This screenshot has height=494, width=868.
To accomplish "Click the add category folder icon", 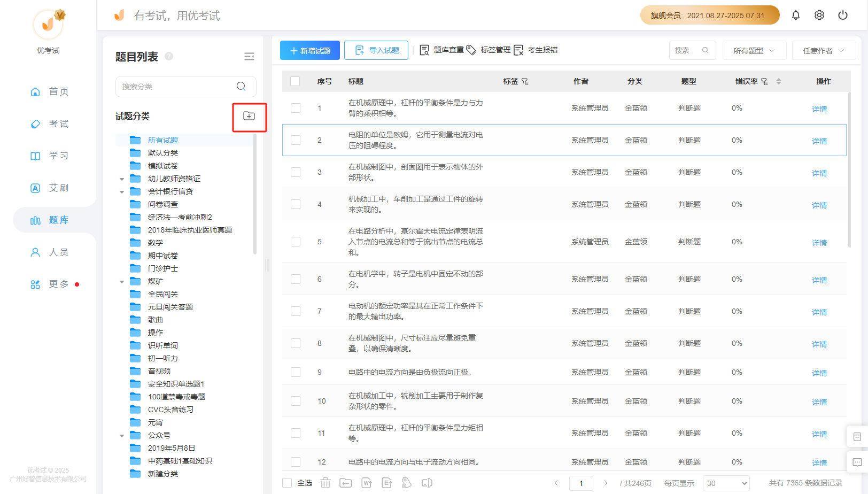I will coord(249,116).
